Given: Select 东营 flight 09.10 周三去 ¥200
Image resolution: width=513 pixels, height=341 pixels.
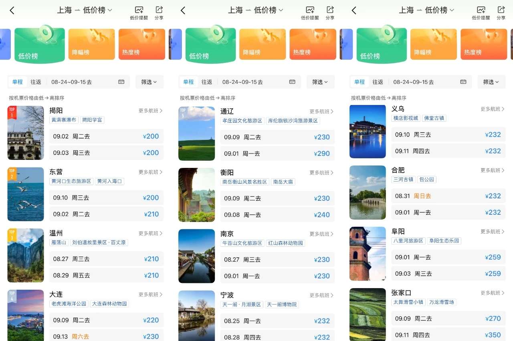Looking at the screenshot, I should tap(106, 198).
